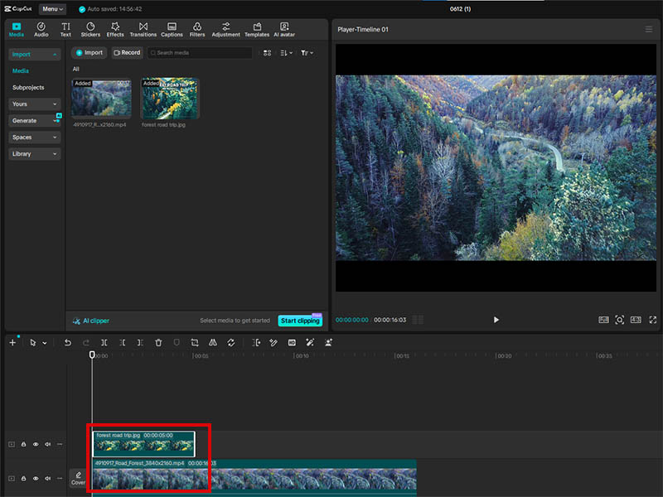This screenshot has height=497, width=663.
Task: Split the clip at playhead
Action: coord(104,343)
